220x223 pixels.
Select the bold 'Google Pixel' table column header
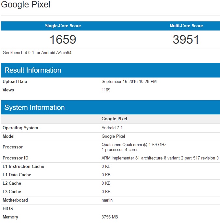[x=114, y=119]
